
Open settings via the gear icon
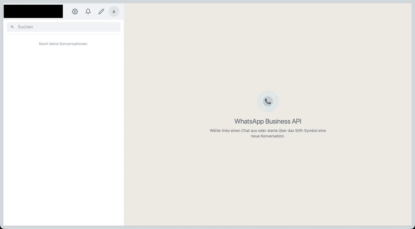point(75,12)
